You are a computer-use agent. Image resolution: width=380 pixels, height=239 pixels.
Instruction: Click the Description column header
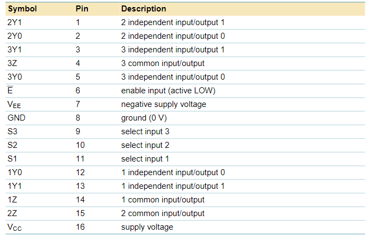pos(144,9)
